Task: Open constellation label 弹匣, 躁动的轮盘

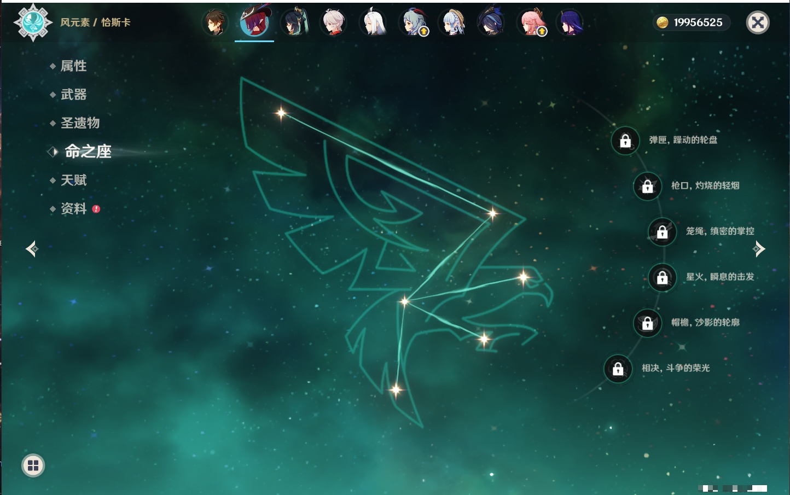Action: 683,140
